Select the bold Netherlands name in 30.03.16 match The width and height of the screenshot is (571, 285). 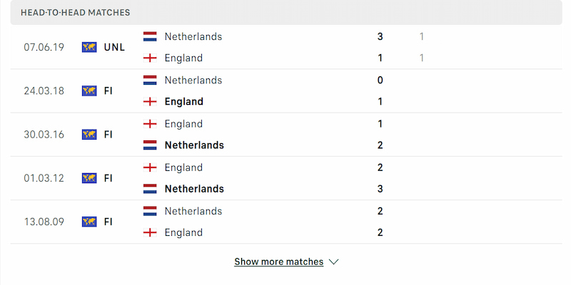(x=194, y=145)
